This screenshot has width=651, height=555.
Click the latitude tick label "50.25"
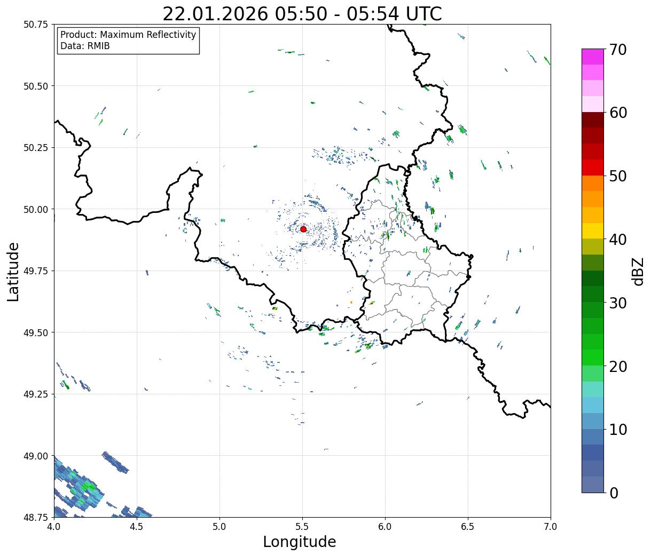click(35, 148)
